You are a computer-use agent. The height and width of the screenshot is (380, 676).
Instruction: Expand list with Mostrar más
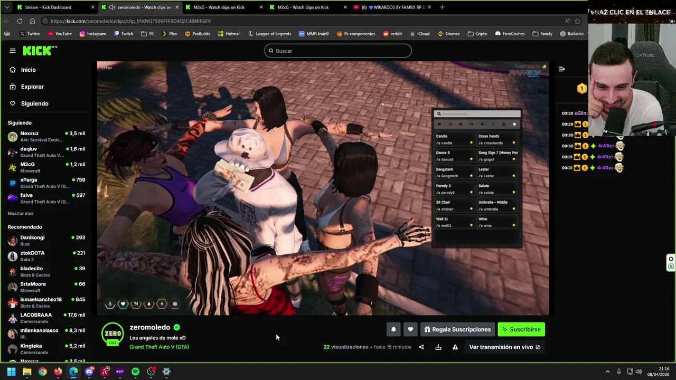click(21, 213)
